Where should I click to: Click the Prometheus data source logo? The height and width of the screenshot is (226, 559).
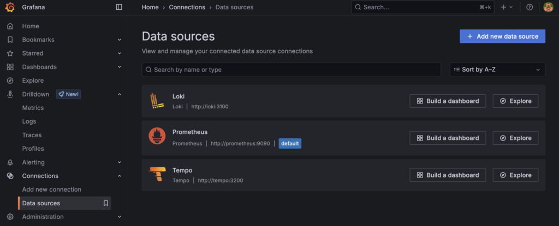click(x=157, y=137)
